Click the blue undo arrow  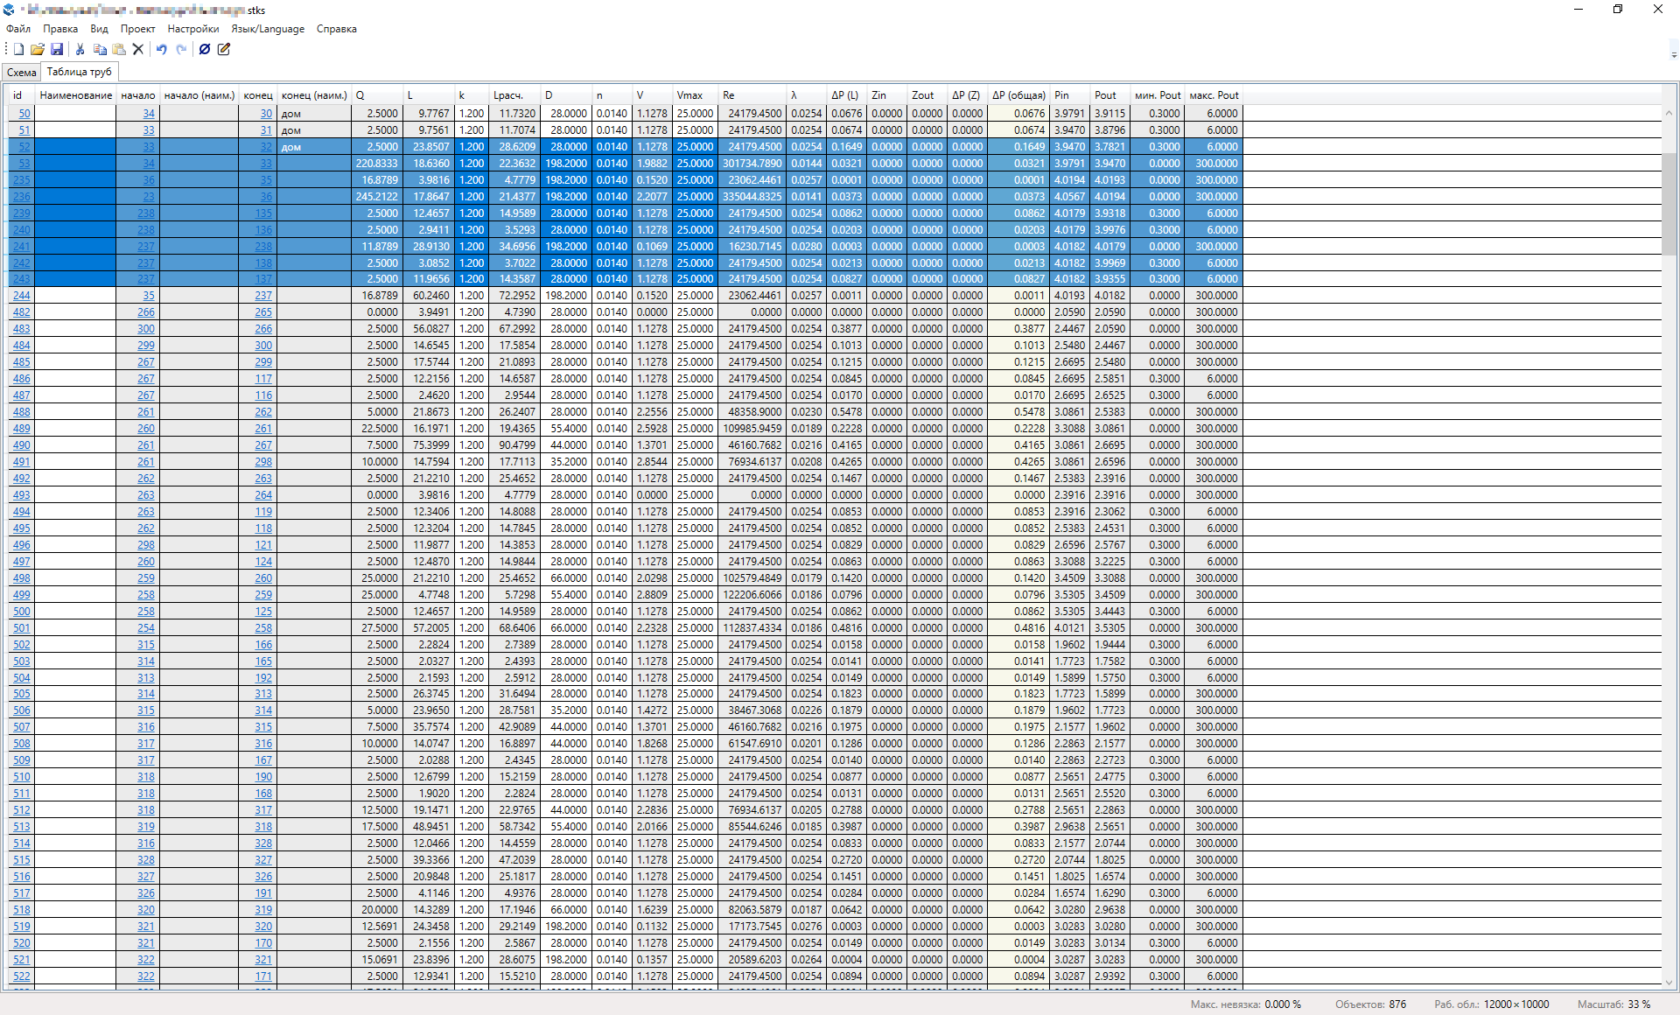162,50
